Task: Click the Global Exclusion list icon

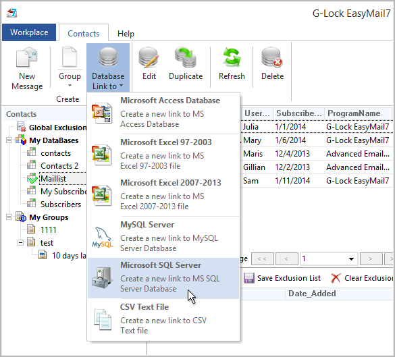Action: (21, 127)
